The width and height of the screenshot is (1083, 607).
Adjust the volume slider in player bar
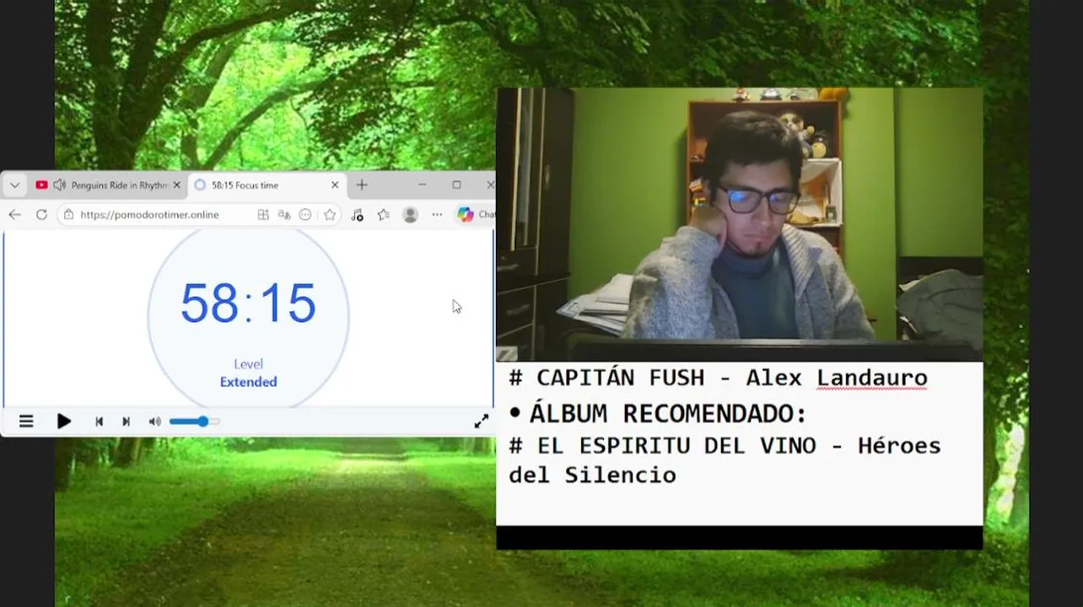pyautogui.click(x=194, y=422)
